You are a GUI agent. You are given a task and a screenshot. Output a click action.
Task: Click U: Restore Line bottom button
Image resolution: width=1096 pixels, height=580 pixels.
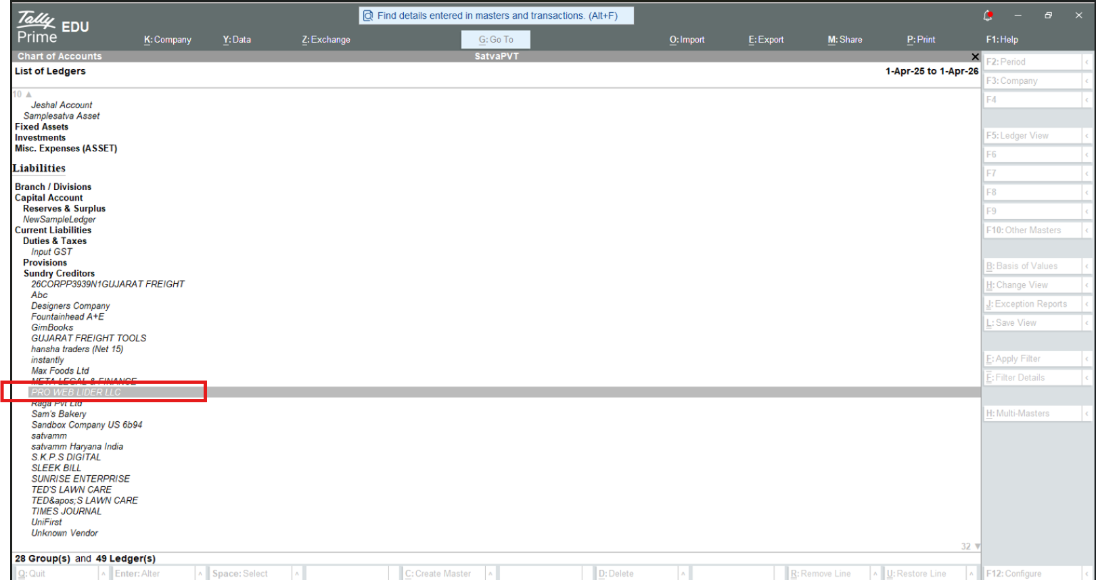point(926,573)
